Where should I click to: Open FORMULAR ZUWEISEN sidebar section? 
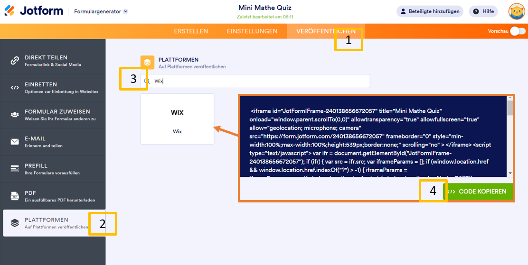pyautogui.click(x=53, y=115)
